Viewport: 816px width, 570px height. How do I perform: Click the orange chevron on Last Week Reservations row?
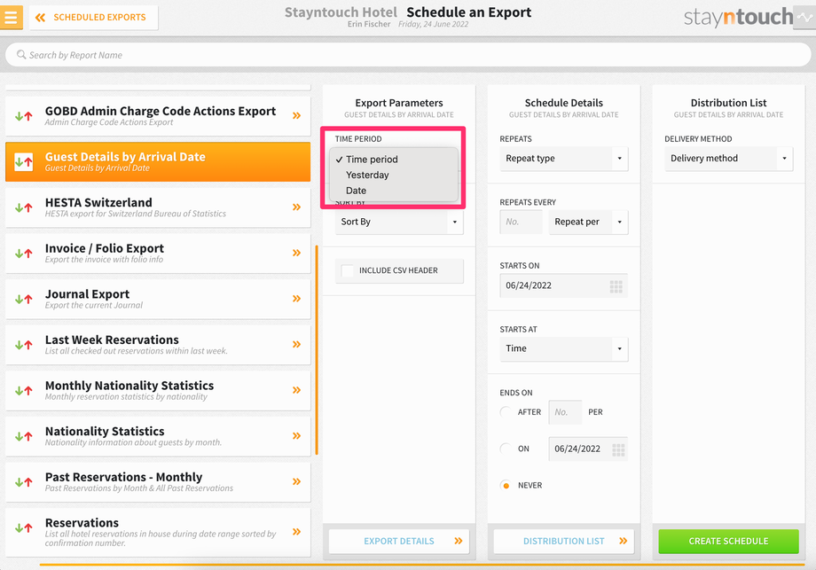coord(296,344)
